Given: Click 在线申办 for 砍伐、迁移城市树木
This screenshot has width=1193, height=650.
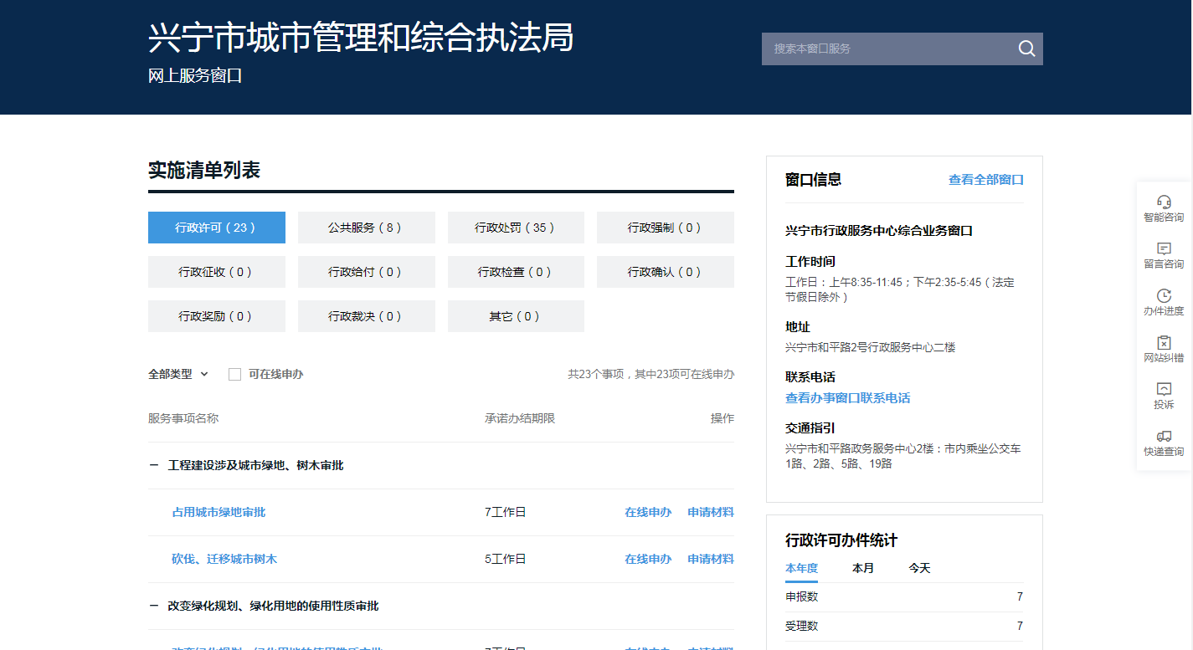Looking at the screenshot, I should pyautogui.click(x=648, y=559).
